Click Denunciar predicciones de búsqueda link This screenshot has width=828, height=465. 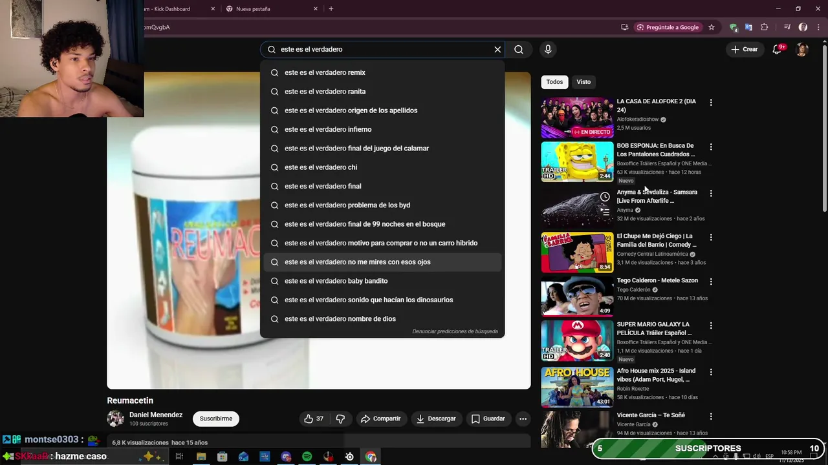455,331
